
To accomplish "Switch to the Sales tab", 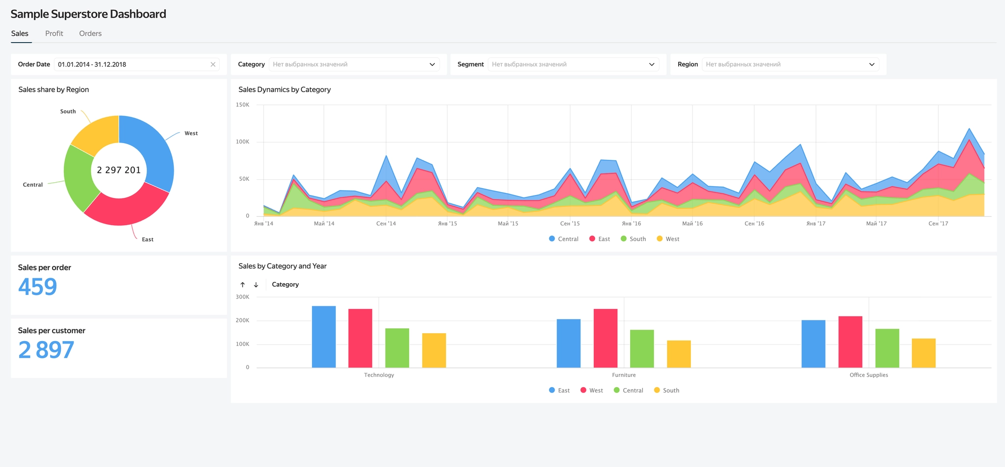I will click(x=20, y=33).
